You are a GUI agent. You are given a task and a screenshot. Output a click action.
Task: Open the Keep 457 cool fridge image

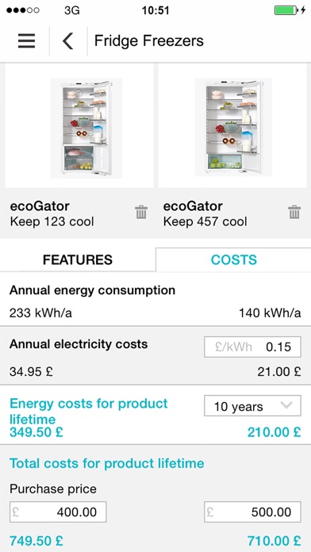coord(232,126)
